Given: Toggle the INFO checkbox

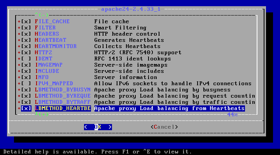Looking at the screenshot, I should pos(26,77).
